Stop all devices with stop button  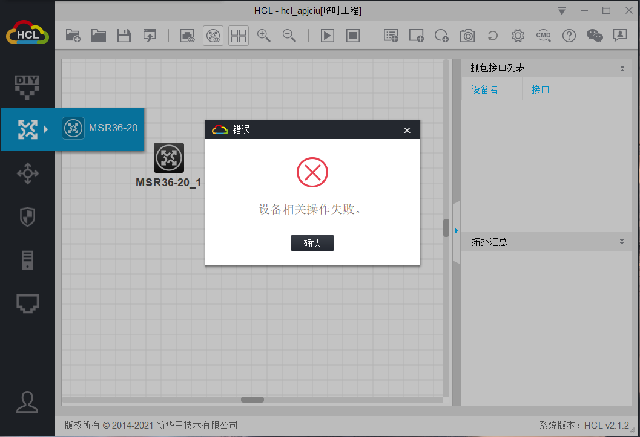click(353, 36)
